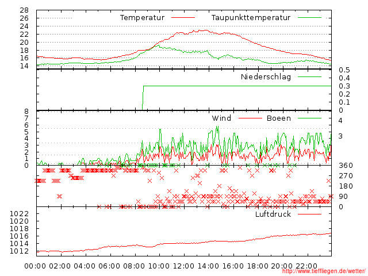The width and height of the screenshot is (368, 276).
Task: Click the 360 wind direction axis value
Action: pos(346,166)
